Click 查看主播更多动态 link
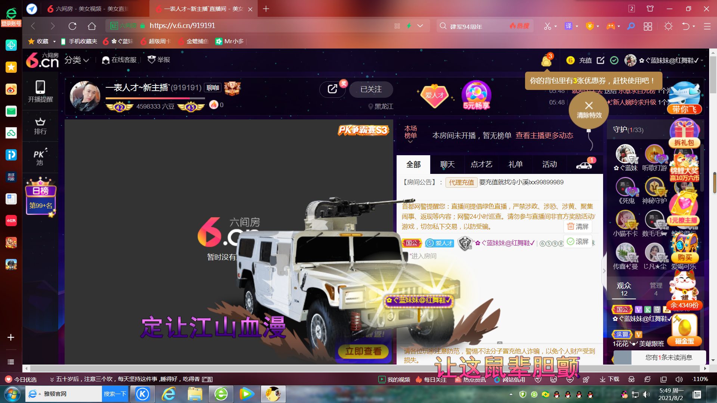The height and width of the screenshot is (403, 717). click(544, 135)
